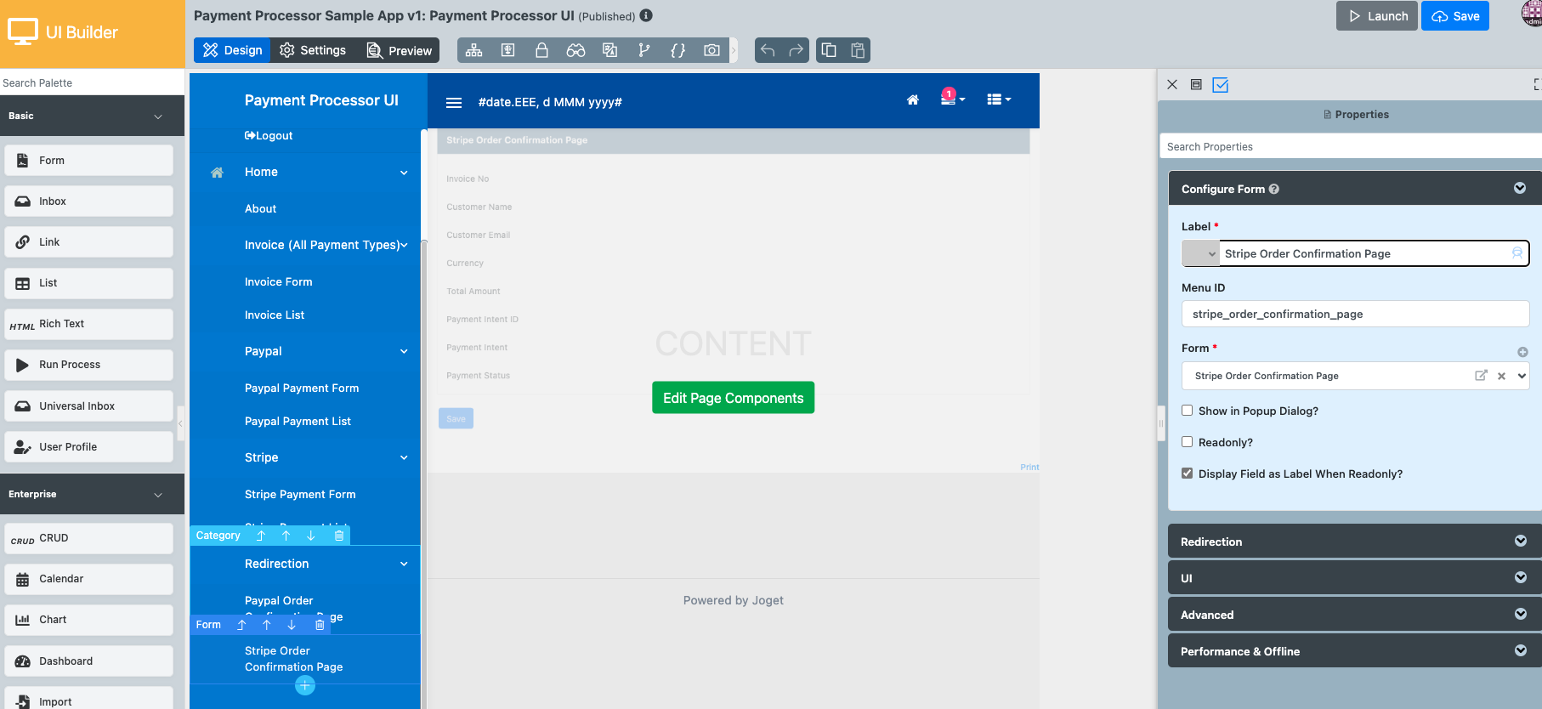Viewport: 1542px width, 709px height.
Task: Open the selected form in new window icon
Action: coord(1481,376)
